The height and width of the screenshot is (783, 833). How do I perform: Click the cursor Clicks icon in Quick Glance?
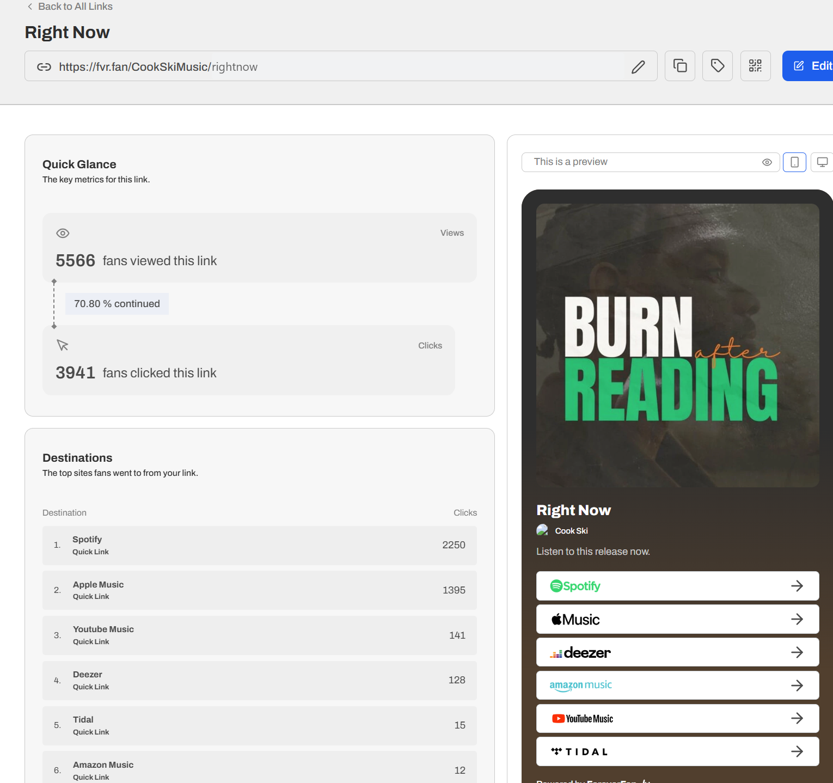[63, 345]
